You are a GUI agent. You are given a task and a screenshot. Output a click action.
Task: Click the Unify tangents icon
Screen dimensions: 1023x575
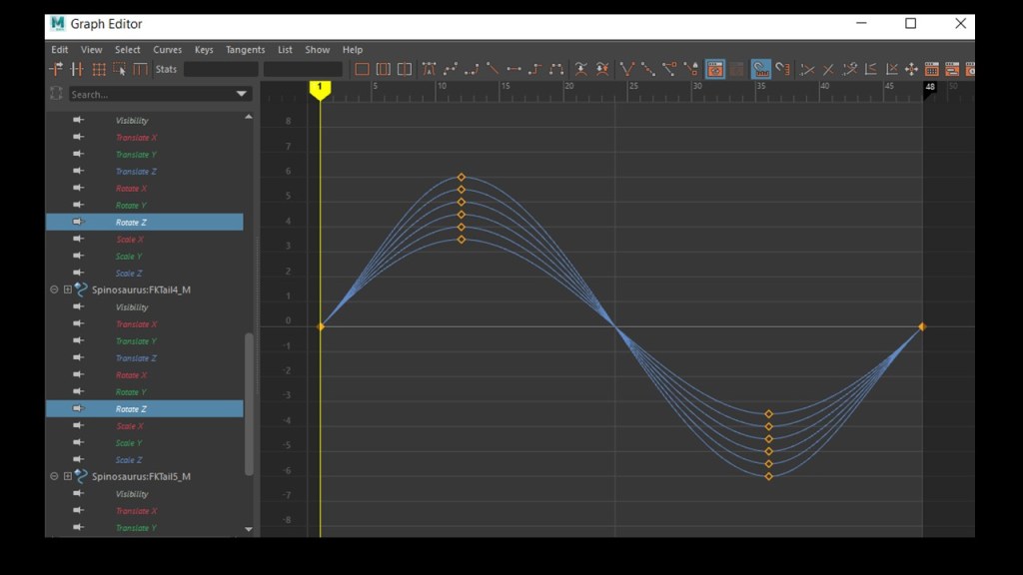click(x=647, y=70)
